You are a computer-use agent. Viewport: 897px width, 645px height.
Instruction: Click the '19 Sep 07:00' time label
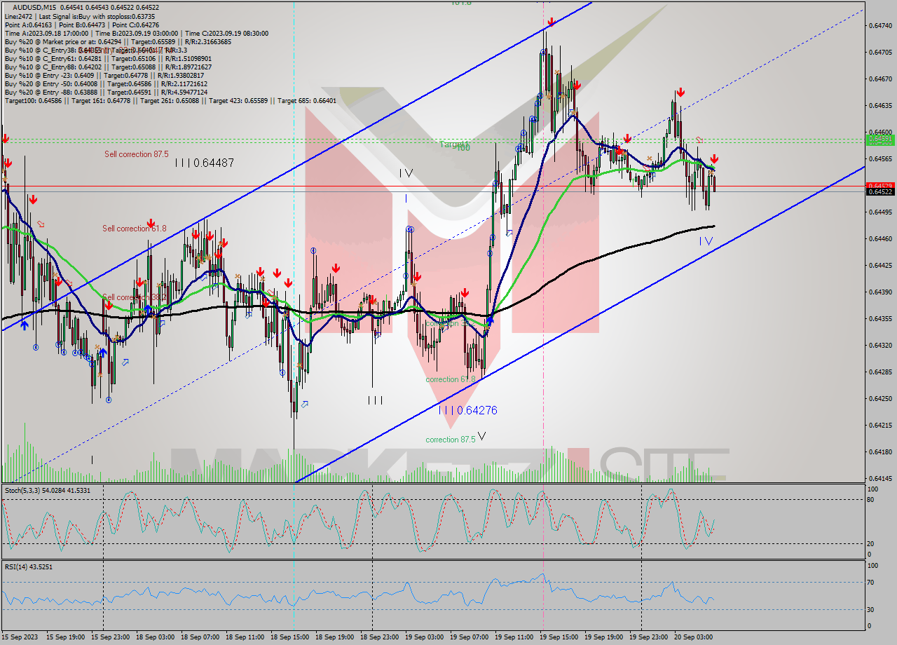point(469,637)
